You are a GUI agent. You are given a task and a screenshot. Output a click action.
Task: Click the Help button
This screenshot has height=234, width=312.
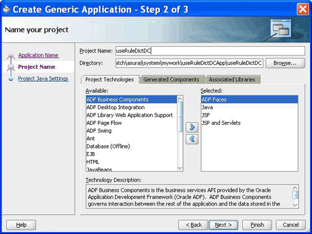21,225
